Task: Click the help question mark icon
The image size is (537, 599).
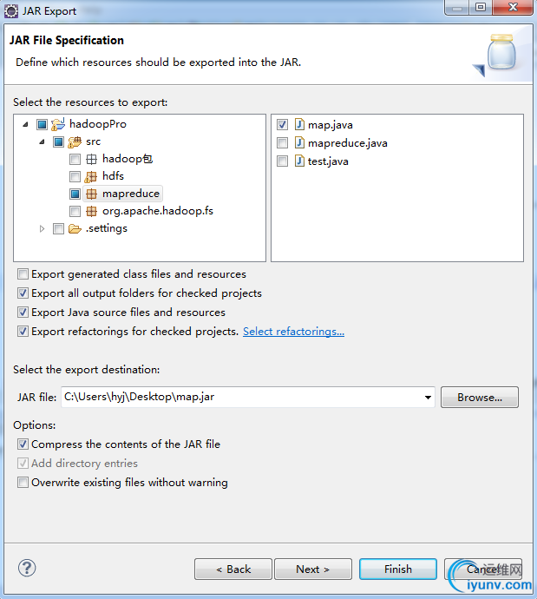Action: [x=27, y=569]
